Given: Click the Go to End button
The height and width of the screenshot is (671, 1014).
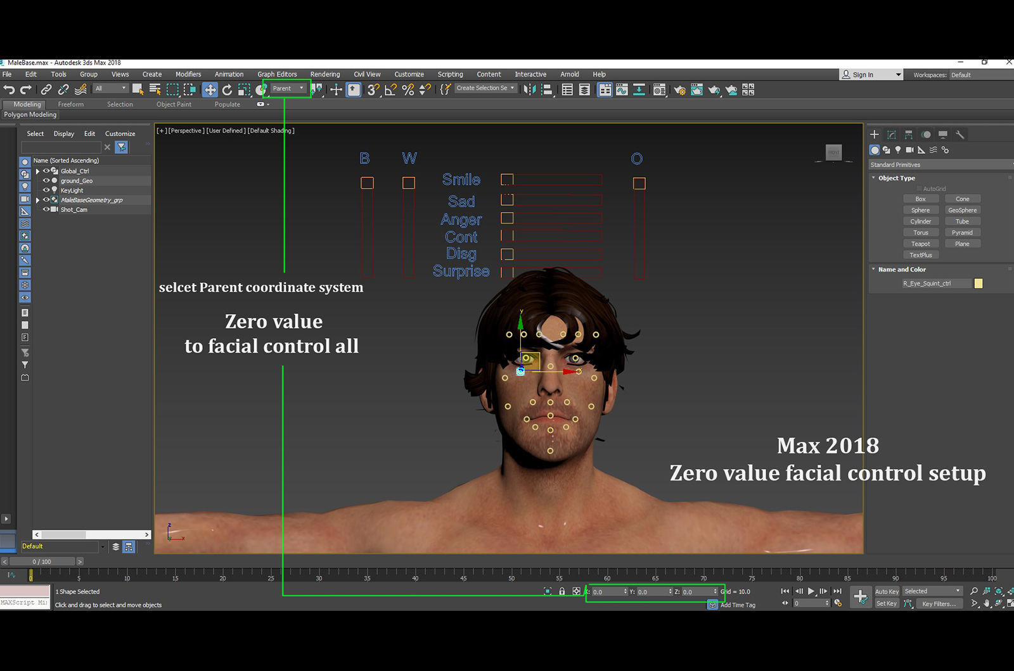Looking at the screenshot, I should (x=837, y=591).
